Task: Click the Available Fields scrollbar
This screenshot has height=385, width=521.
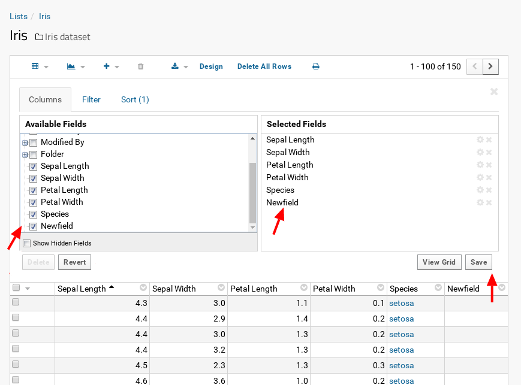Action: point(252,192)
